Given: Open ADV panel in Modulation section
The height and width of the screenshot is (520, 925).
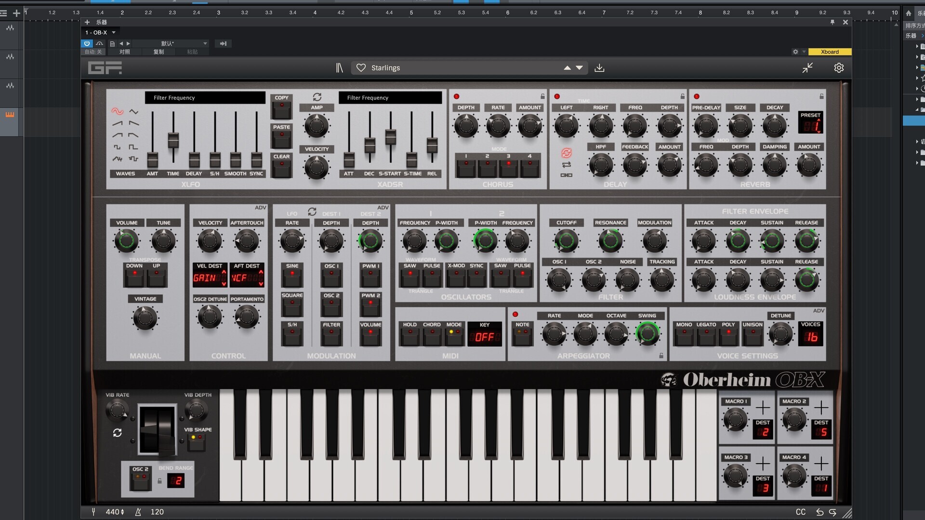Looking at the screenshot, I should (x=383, y=208).
